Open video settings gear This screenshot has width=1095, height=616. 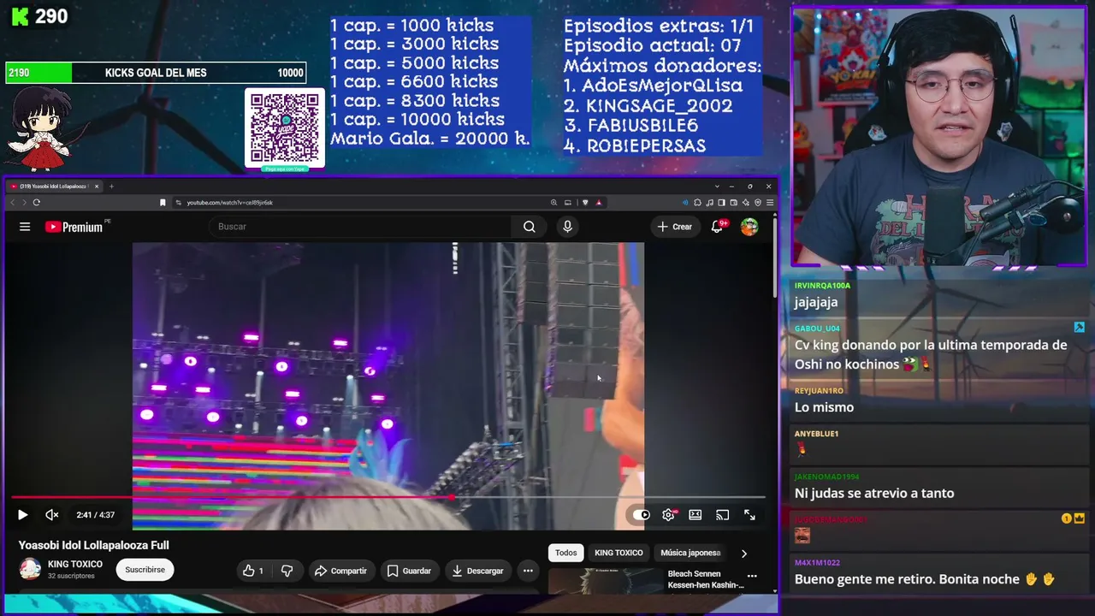(668, 515)
